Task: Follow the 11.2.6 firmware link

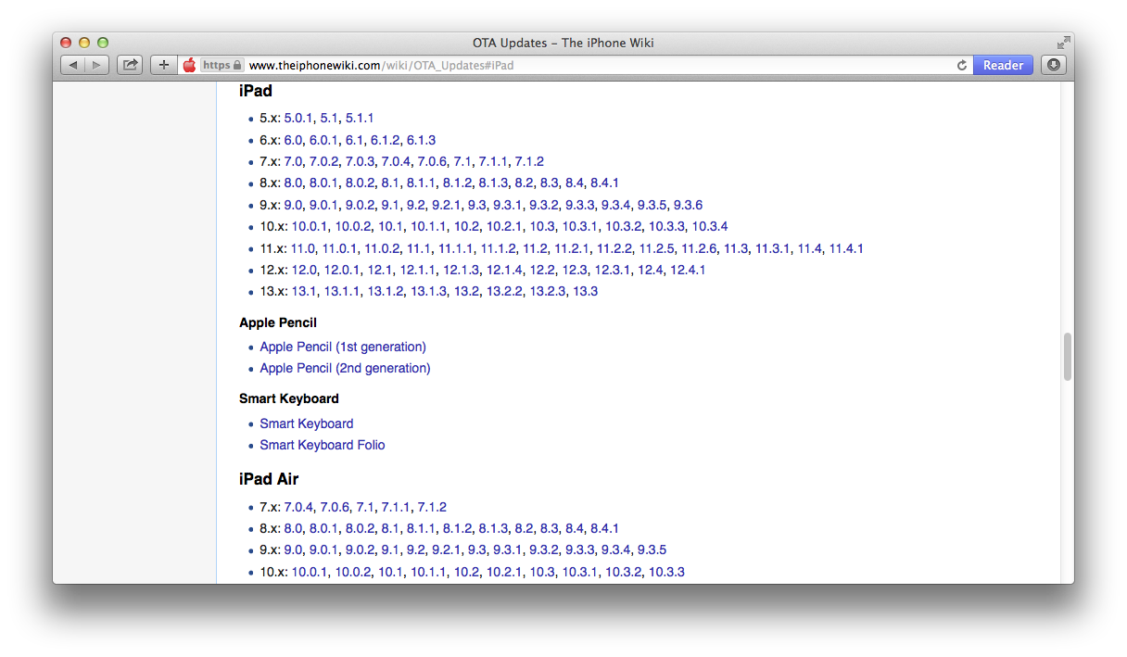Action: 699,248
